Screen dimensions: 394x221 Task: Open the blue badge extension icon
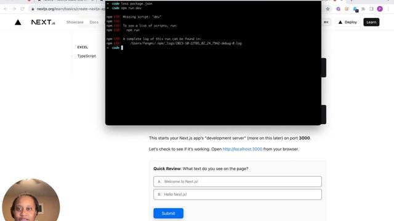[x=355, y=9]
